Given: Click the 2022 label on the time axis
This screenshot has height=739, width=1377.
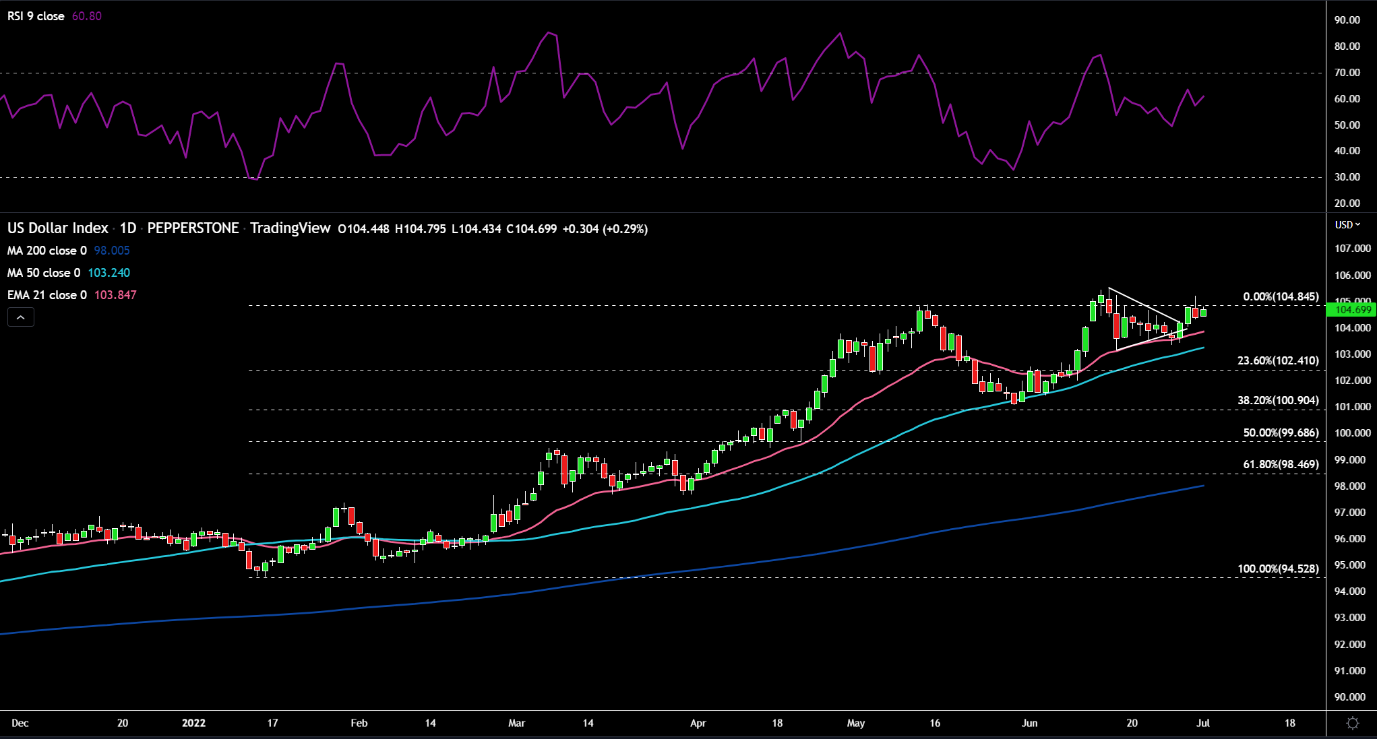Looking at the screenshot, I should (193, 723).
